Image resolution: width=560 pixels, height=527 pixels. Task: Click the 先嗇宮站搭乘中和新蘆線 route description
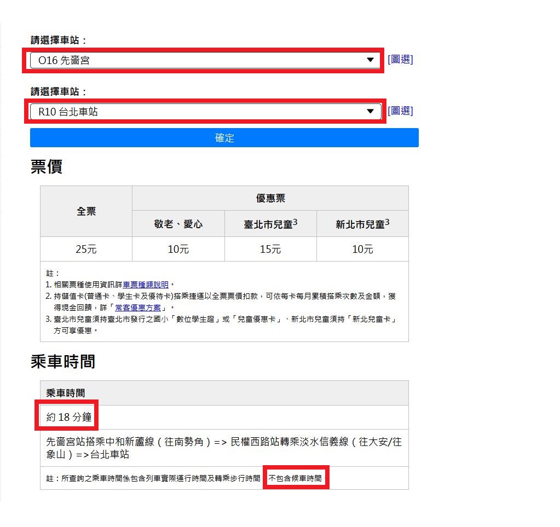coord(223,448)
